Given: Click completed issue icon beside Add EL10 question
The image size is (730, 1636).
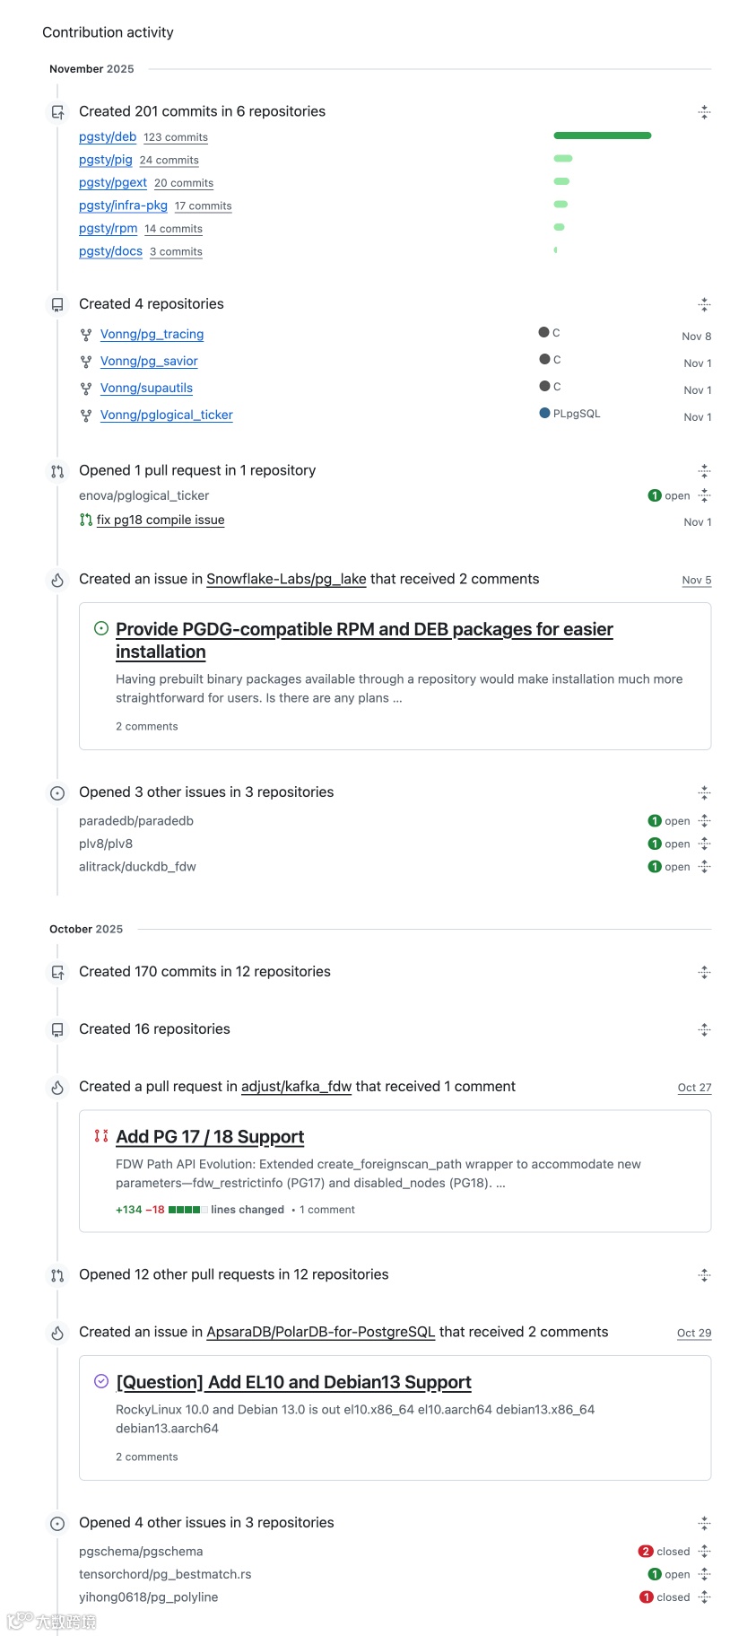Looking at the screenshot, I should tap(101, 1381).
